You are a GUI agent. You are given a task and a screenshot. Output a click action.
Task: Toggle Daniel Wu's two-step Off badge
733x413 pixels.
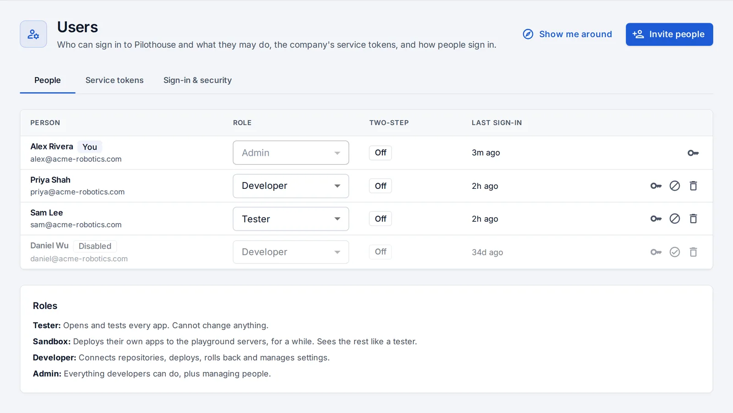[x=380, y=252]
